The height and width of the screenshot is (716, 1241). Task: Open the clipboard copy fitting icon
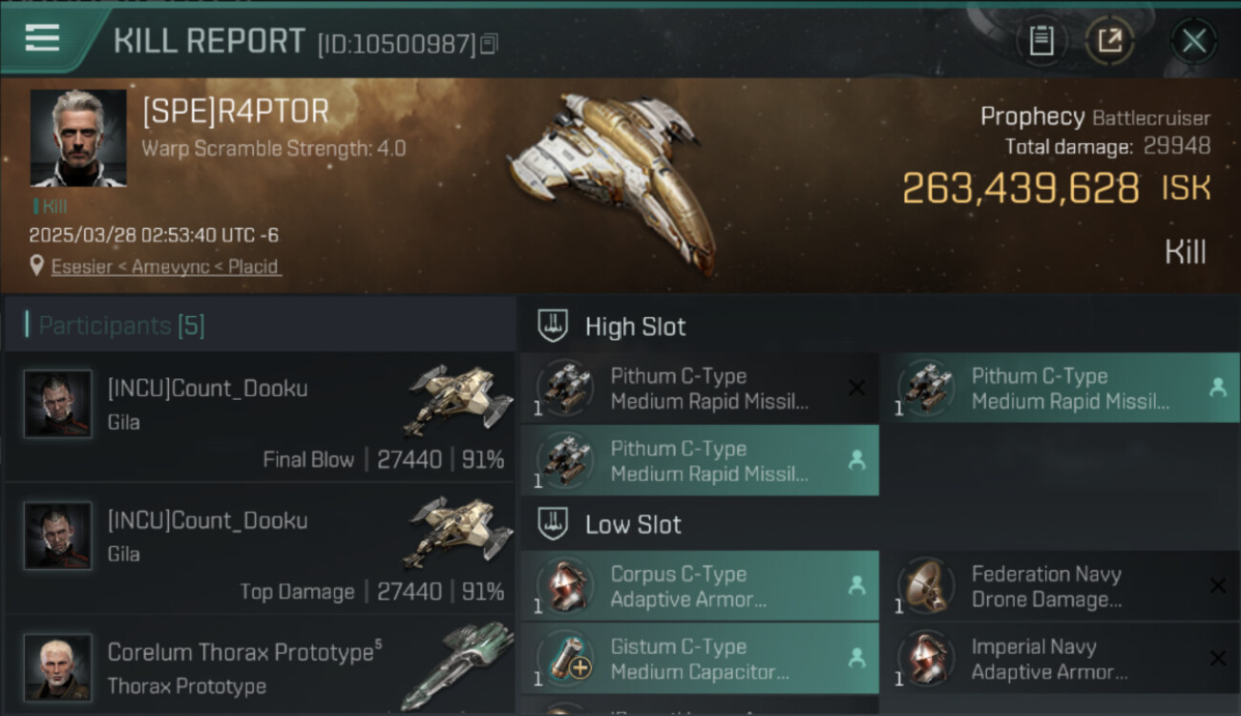(1041, 41)
